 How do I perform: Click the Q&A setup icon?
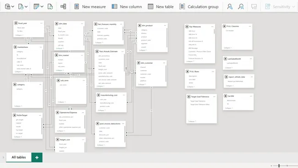click(254, 7)
